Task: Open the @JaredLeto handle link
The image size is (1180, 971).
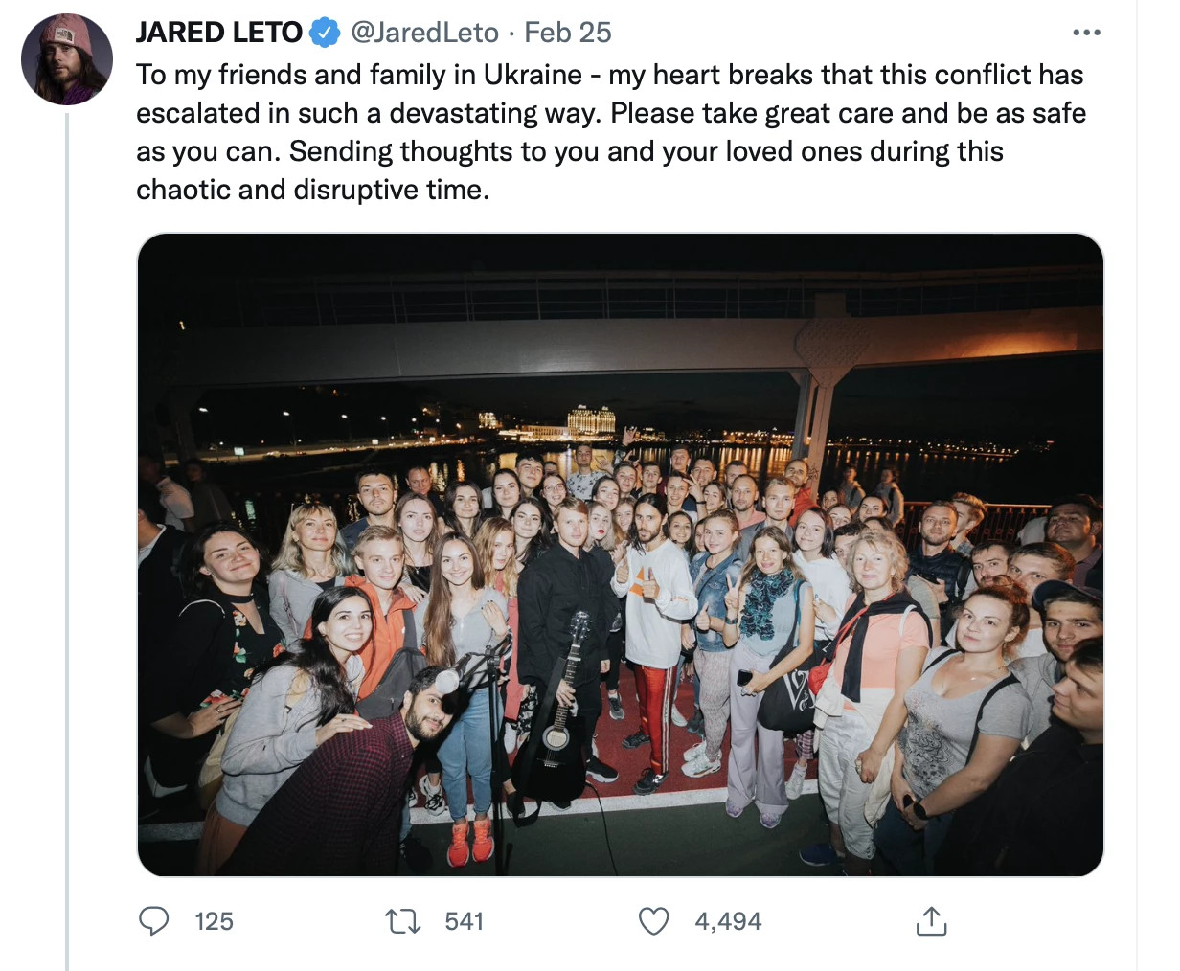Action: (424, 33)
